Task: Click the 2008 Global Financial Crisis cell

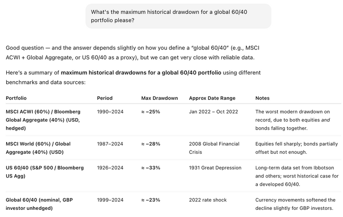Action: coord(214,148)
